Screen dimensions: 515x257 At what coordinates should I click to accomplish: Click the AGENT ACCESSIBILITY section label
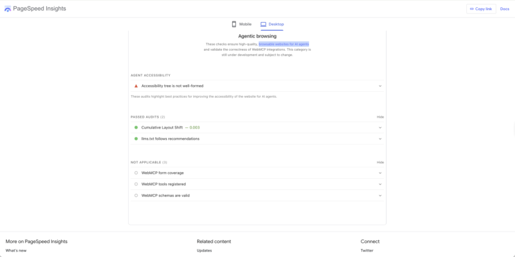tap(150, 76)
